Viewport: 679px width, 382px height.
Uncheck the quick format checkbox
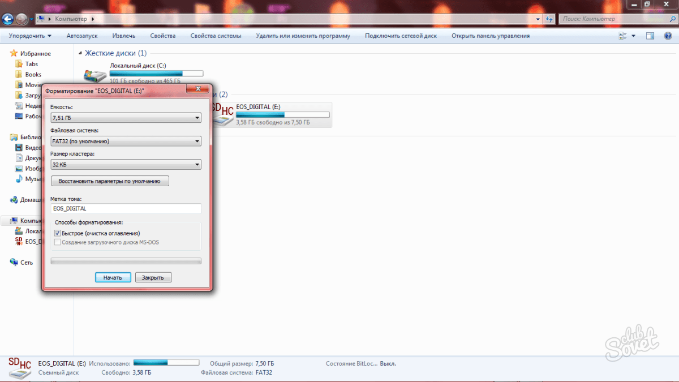pyautogui.click(x=57, y=233)
